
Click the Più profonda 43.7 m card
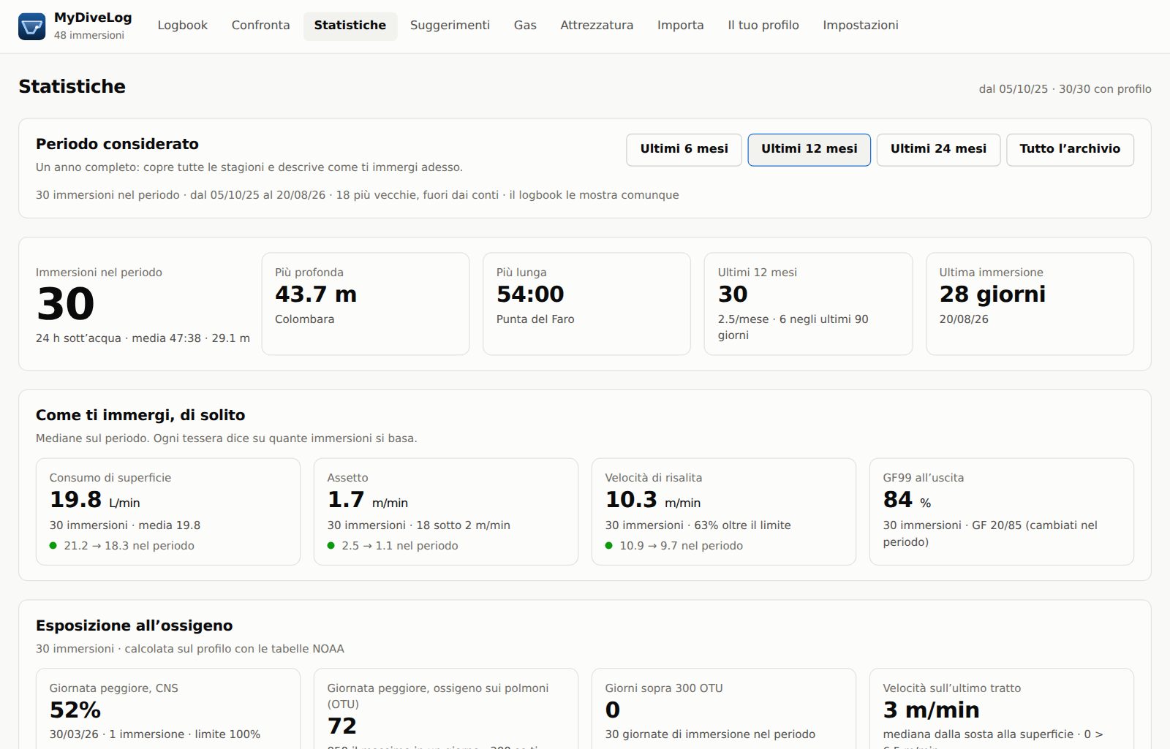[366, 304]
